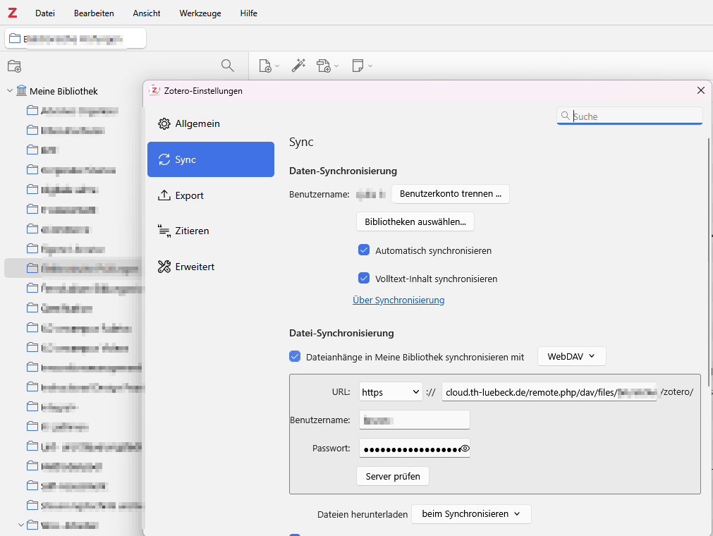
Task: Click the new note toolbar icon
Action: click(x=358, y=66)
